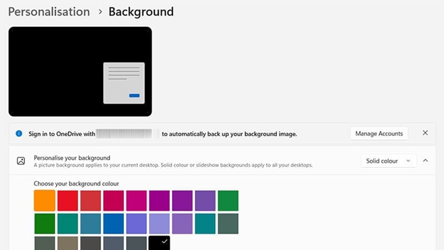Select the first green swatch in second row

(44, 224)
